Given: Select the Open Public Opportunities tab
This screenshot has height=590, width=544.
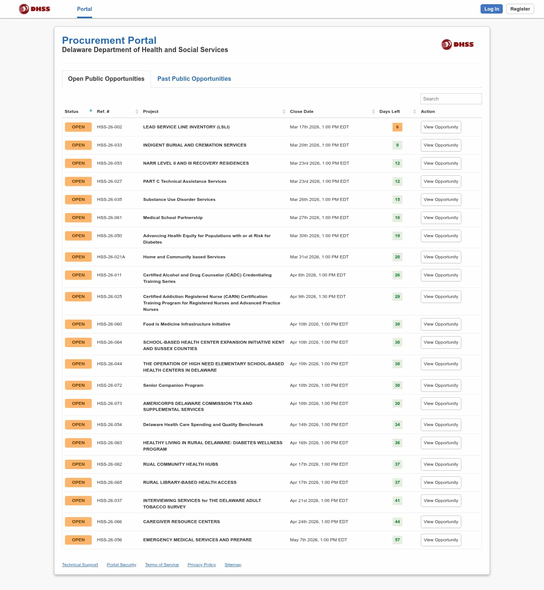Looking at the screenshot, I should [106, 79].
